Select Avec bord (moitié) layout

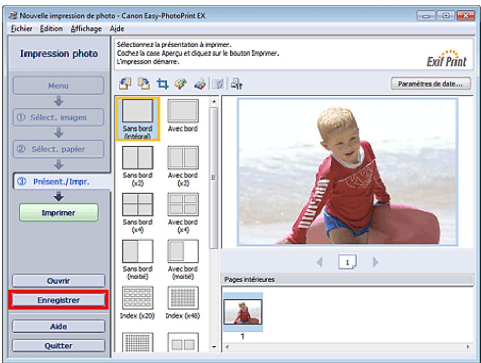tap(183, 260)
